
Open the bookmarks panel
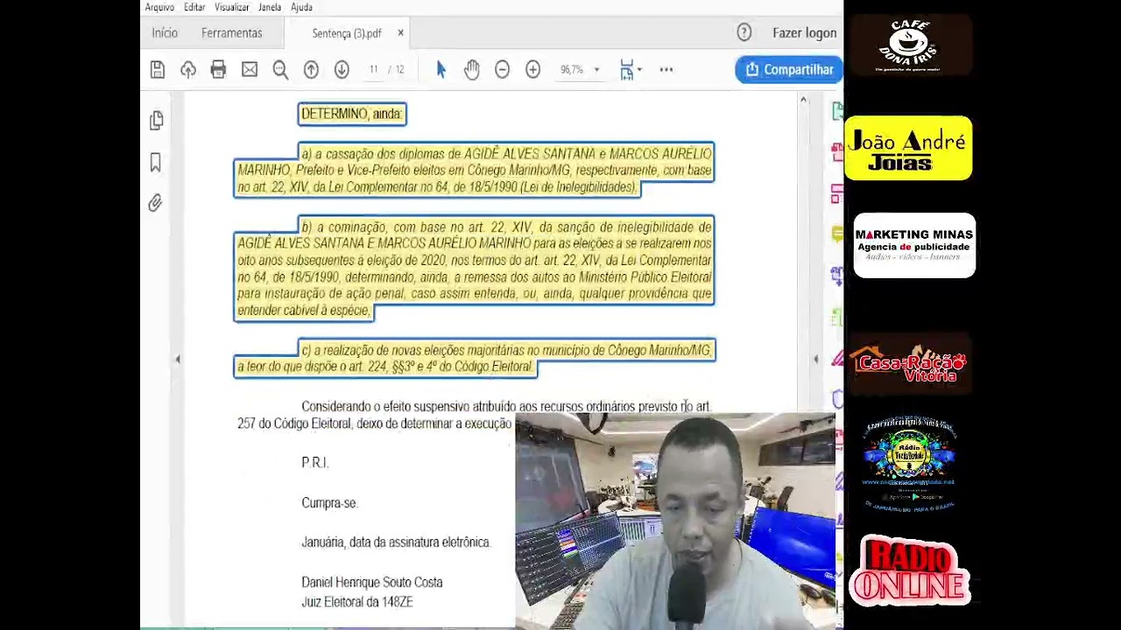coord(156,162)
